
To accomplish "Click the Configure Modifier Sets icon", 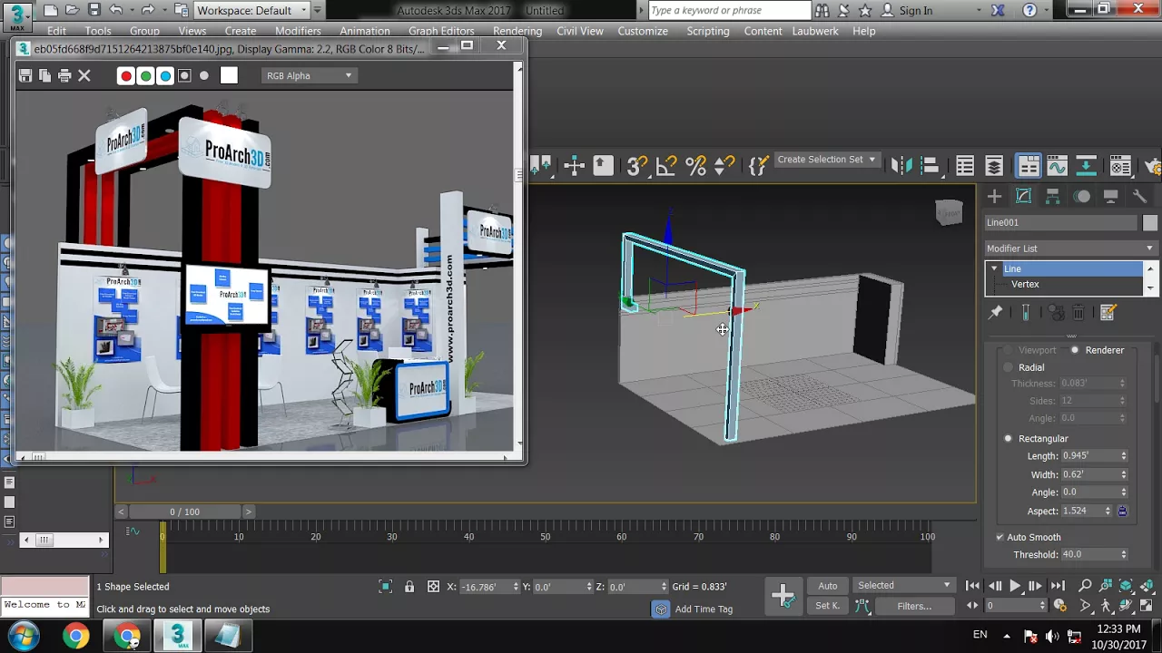I will click(x=1108, y=313).
